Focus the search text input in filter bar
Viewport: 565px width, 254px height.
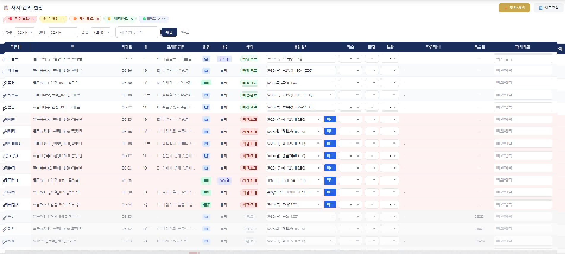137,33
